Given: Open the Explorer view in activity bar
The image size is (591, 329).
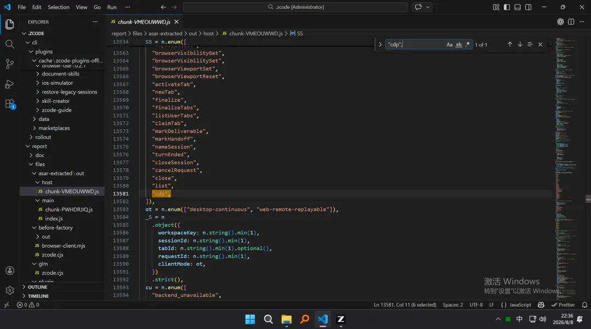Looking at the screenshot, I should [10, 25].
